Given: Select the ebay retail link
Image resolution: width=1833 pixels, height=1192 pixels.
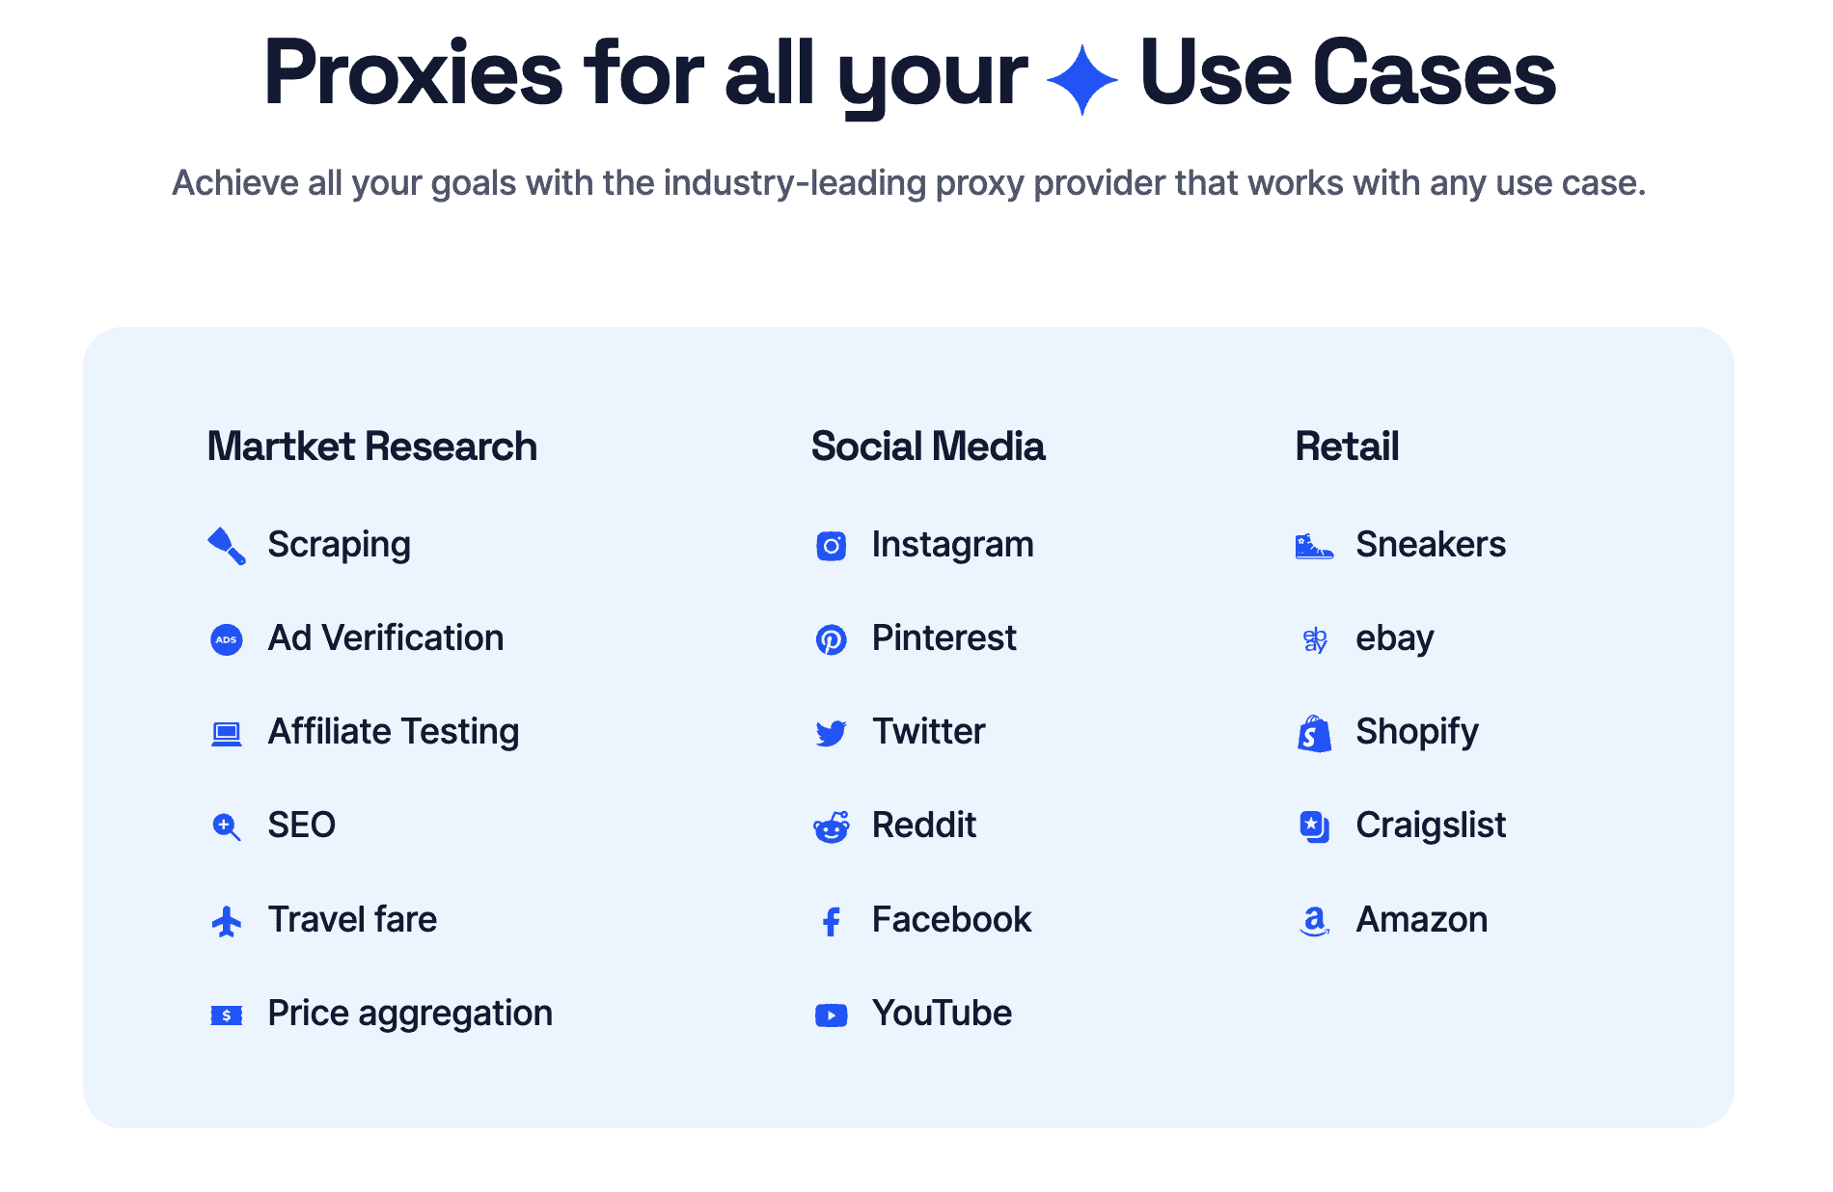Looking at the screenshot, I should coord(1394,638).
